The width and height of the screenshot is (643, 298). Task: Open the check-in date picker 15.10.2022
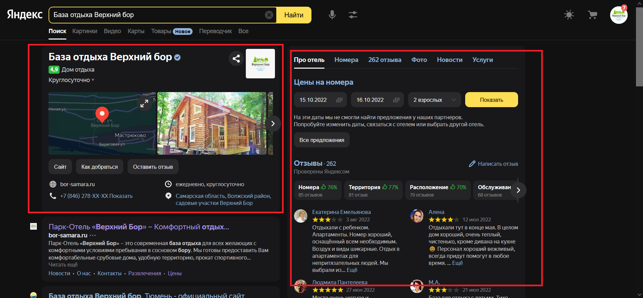point(320,100)
